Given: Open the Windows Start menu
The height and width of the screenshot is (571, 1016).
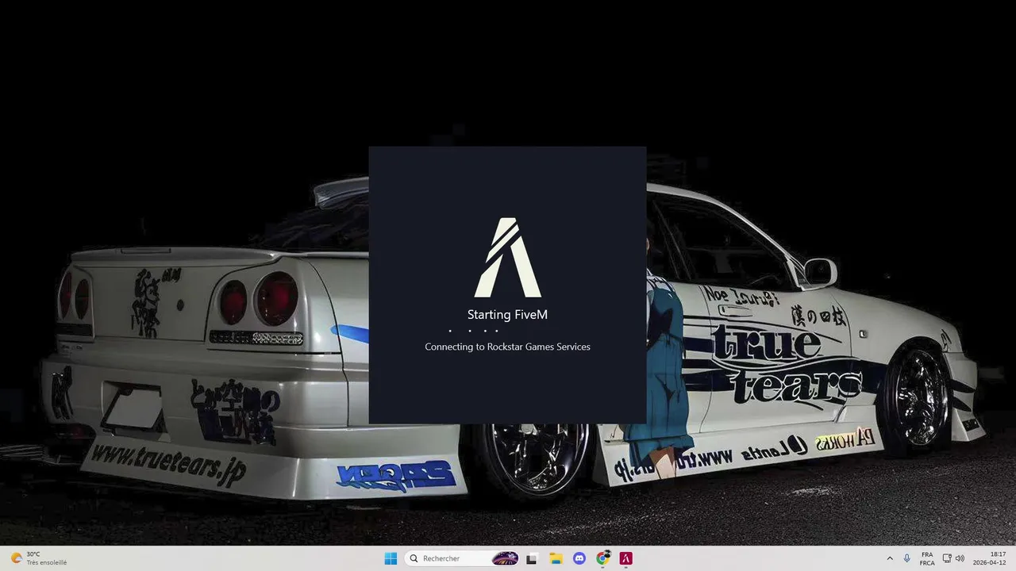Looking at the screenshot, I should [x=391, y=558].
